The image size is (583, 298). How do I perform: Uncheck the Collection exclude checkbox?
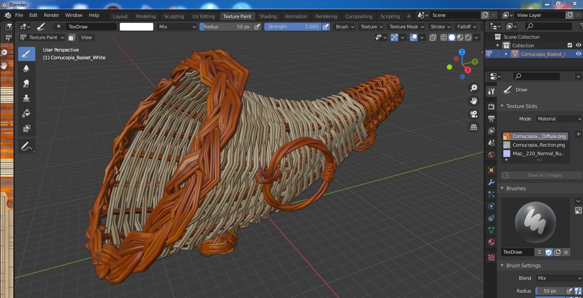pos(570,45)
